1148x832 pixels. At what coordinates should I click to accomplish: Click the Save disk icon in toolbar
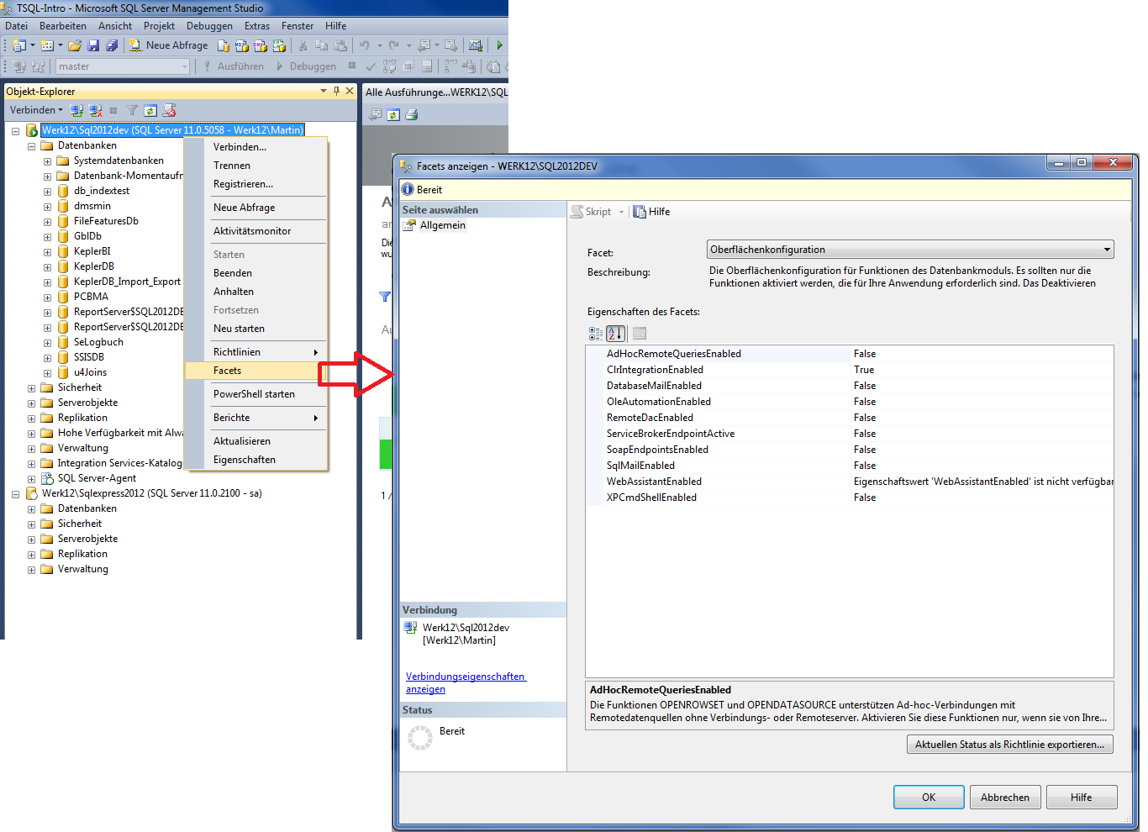(x=93, y=45)
